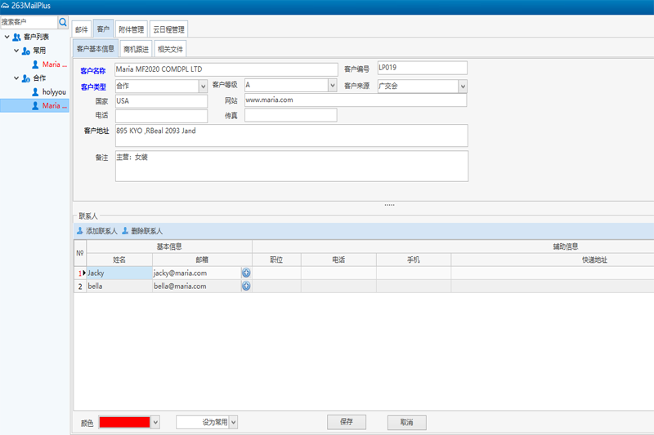The width and height of the screenshot is (654, 435).
Task: Click the 客户名称 input field
Action: coord(226,69)
